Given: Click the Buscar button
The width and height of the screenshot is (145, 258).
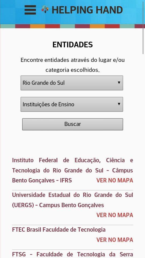Looking at the screenshot, I should coord(73,124).
